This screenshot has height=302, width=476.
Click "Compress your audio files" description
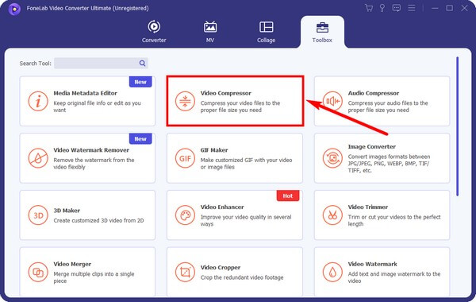click(x=388, y=106)
